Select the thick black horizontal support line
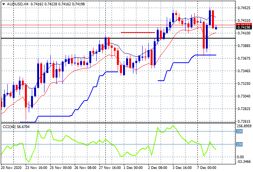The image size is (253, 172). tap(118, 38)
